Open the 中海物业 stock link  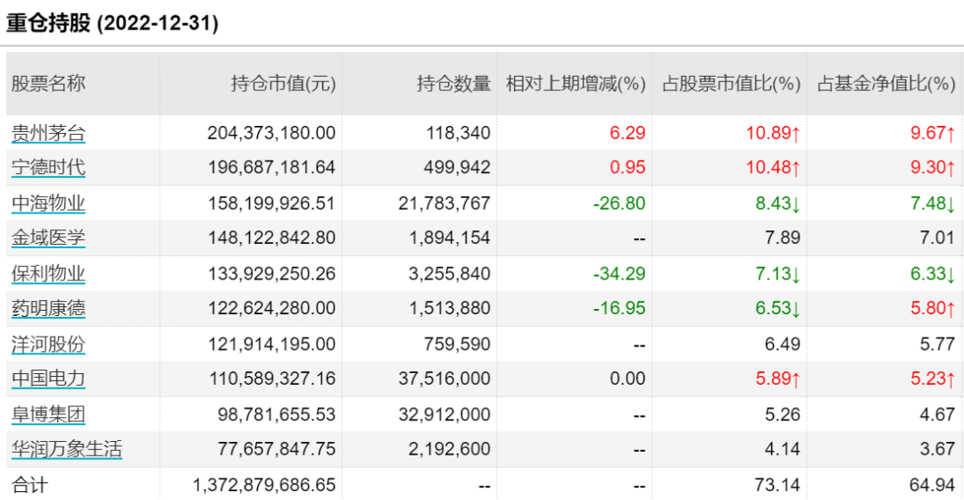coord(48,203)
